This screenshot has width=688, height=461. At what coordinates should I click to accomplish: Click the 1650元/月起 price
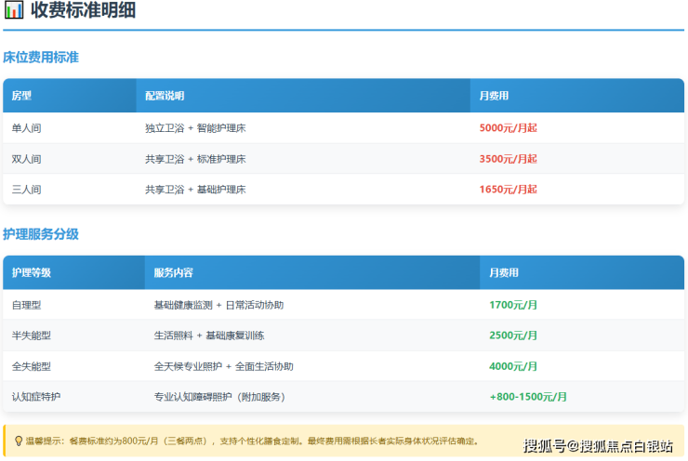coord(508,190)
